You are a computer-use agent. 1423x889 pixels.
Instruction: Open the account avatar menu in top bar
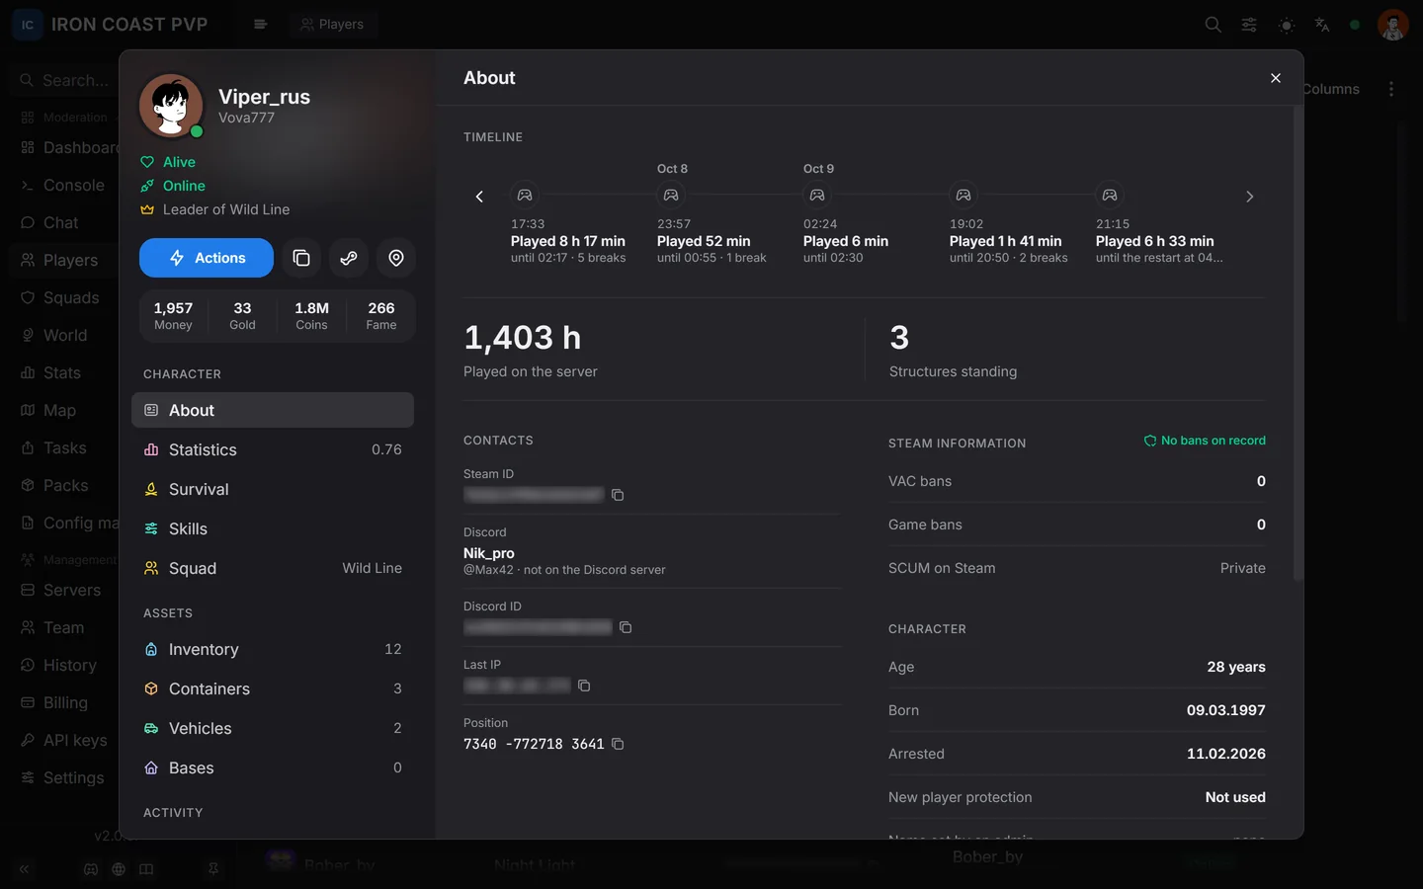tap(1392, 25)
